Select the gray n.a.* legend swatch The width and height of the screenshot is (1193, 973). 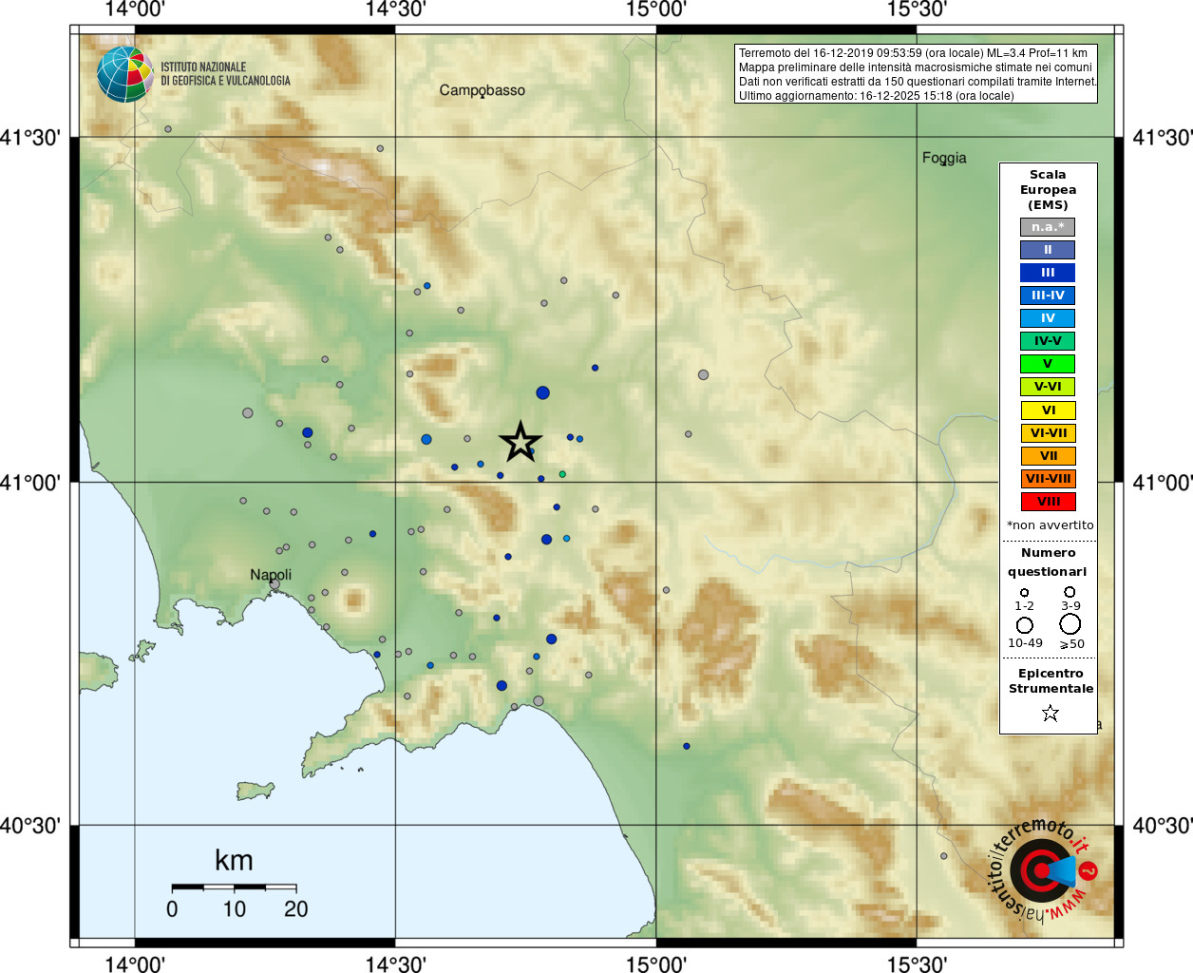(1048, 227)
